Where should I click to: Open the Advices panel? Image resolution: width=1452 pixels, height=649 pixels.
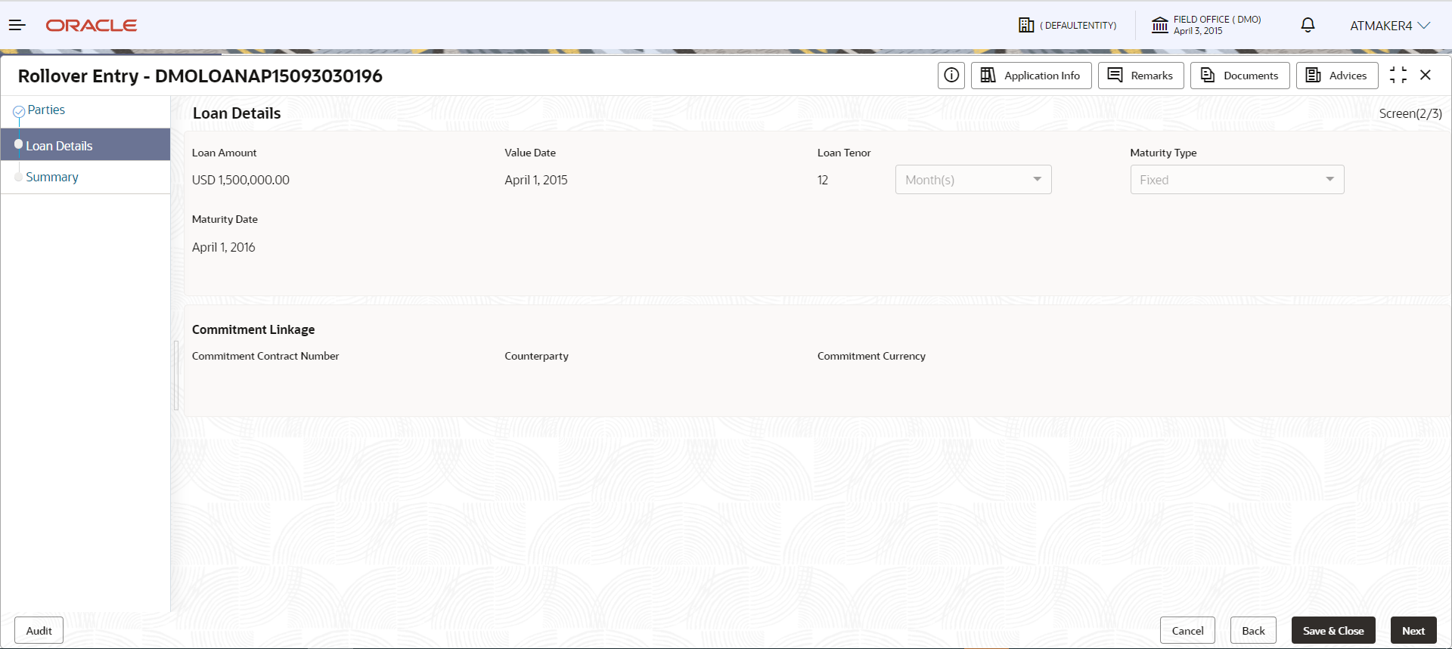[x=1336, y=76]
